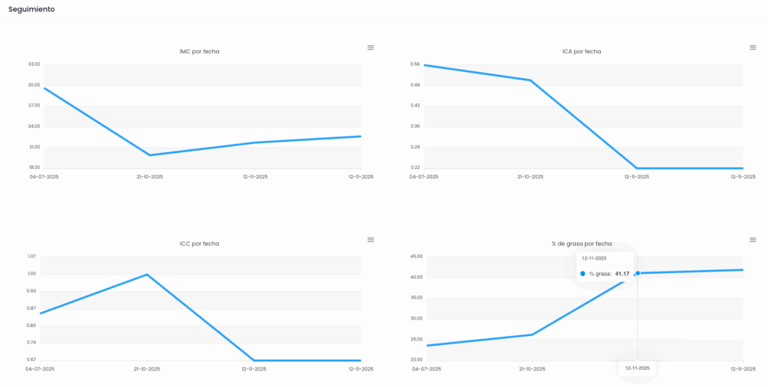Screen dimensions: 768x387
Task: Click the % grasa line's 21-10-2025 point
Action: click(532, 334)
